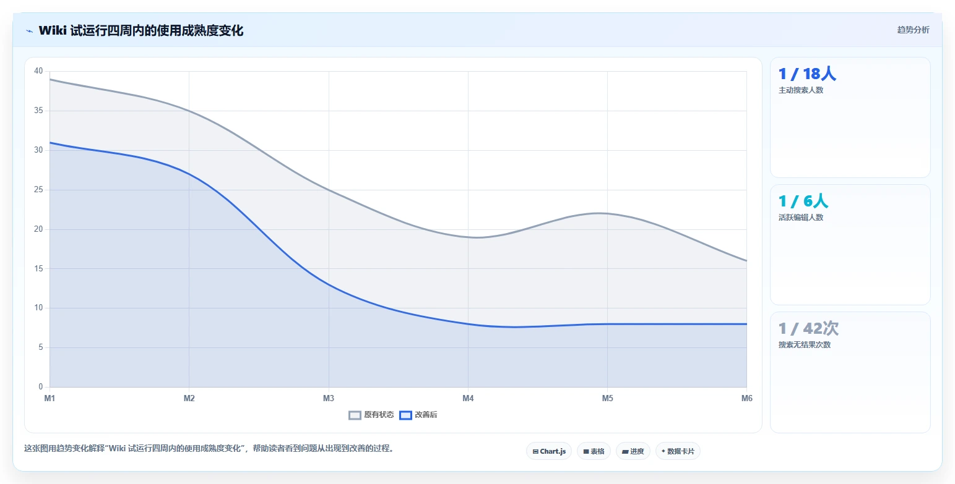This screenshot has height=484, width=955.
Task: Click the M4 axis label
Action: click(468, 398)
